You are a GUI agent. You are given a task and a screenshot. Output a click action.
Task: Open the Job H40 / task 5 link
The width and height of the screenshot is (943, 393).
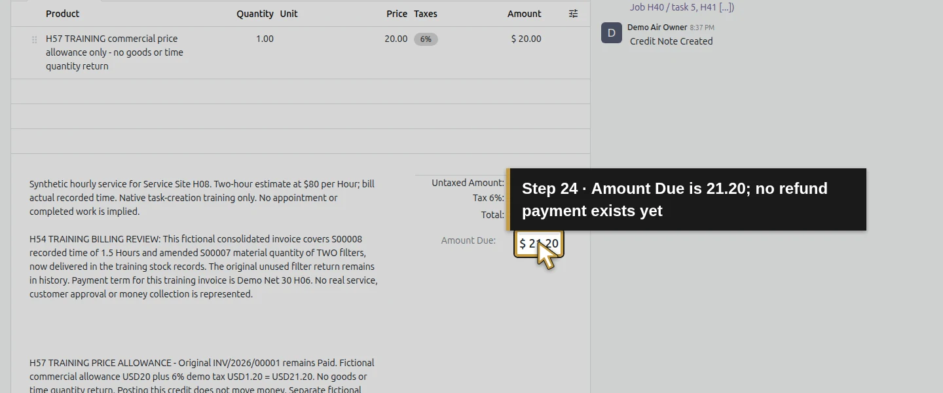click(x=682, y=7)
